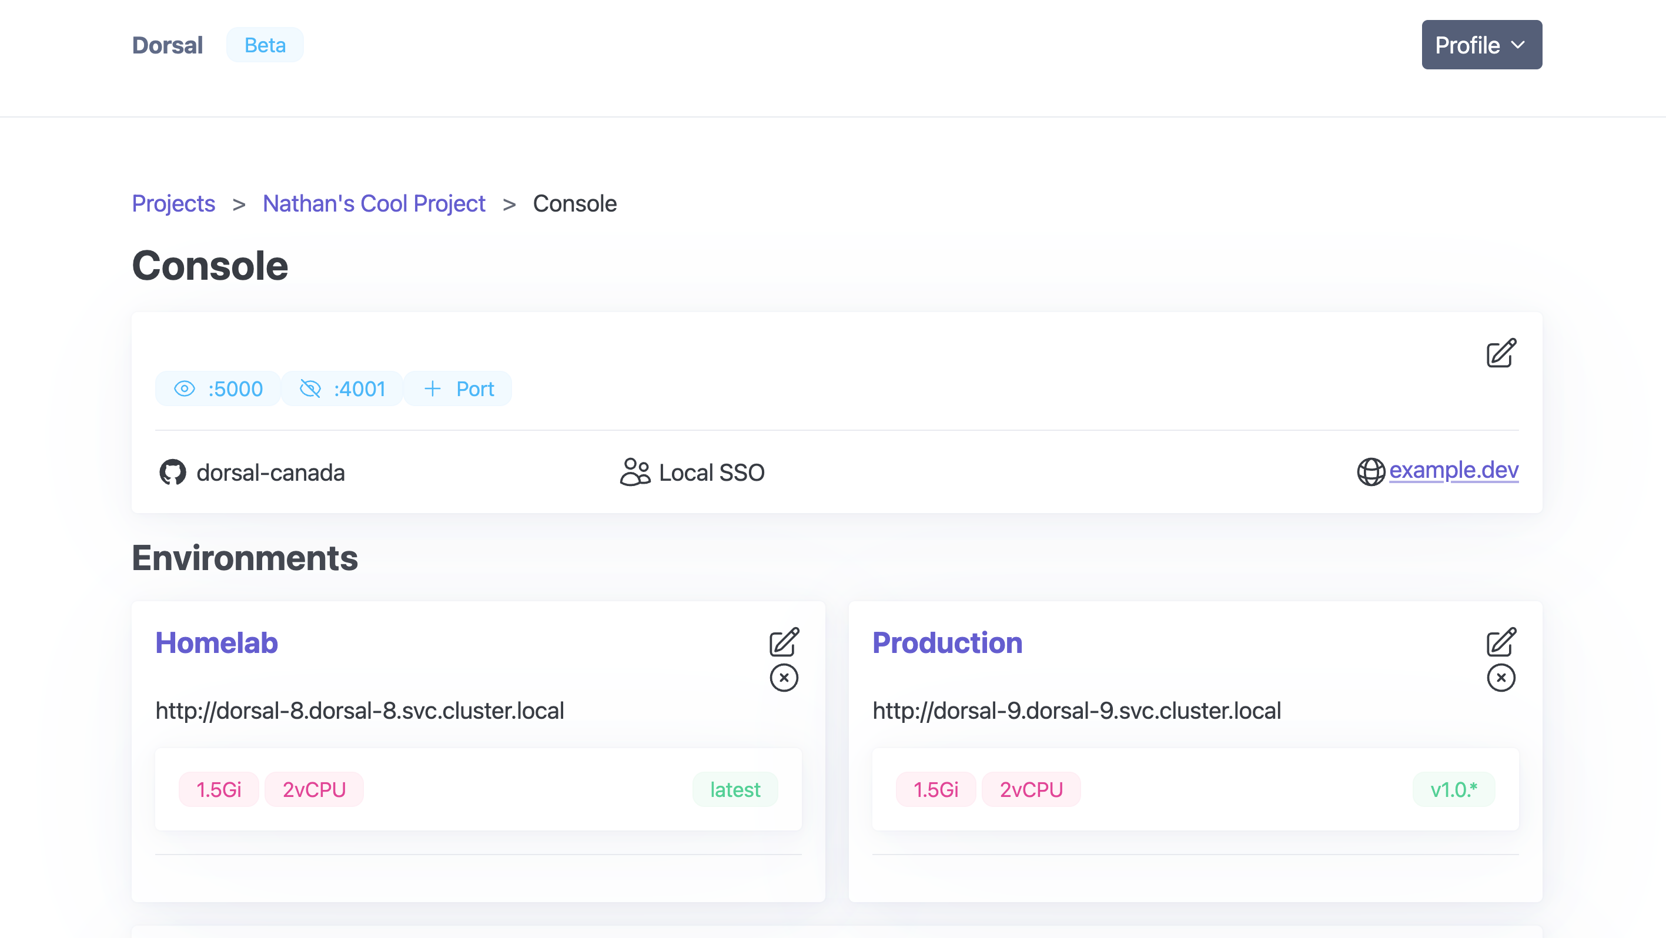
Task: Edit the Homelab environment
Action: coord(784,642)
